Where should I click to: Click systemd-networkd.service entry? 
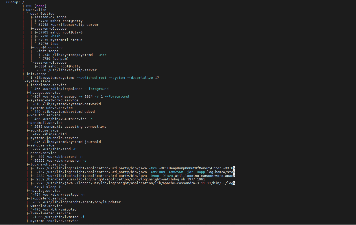tap(54, 100)
